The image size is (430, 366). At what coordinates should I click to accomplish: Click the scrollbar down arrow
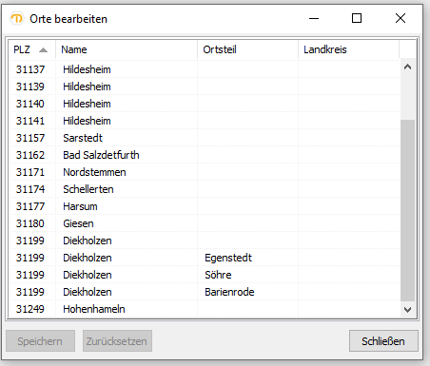[408, 310]
